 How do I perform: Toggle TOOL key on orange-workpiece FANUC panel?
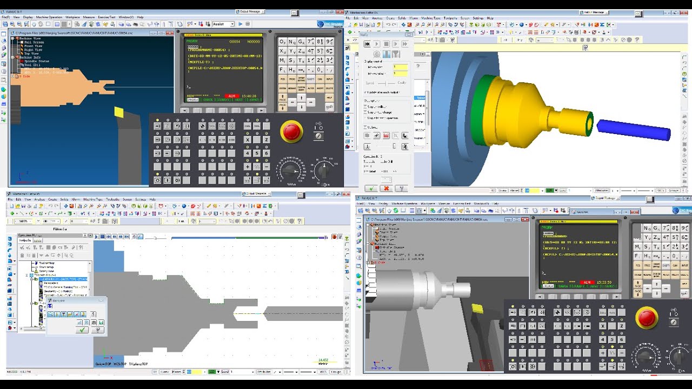[257, 126]
